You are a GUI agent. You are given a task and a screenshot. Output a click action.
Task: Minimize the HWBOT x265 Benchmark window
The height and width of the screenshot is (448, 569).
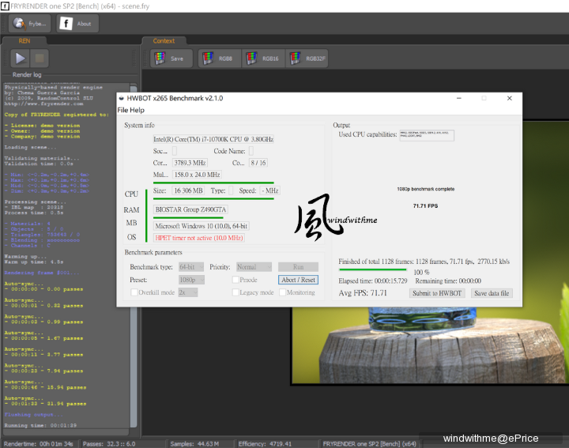pyautogui.click(x=458, y=98)
